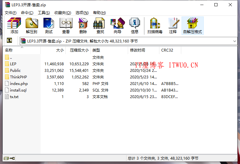The image size is (240, 164).
Task: Open the Options (选项) menu
Action: coord(82,13)
